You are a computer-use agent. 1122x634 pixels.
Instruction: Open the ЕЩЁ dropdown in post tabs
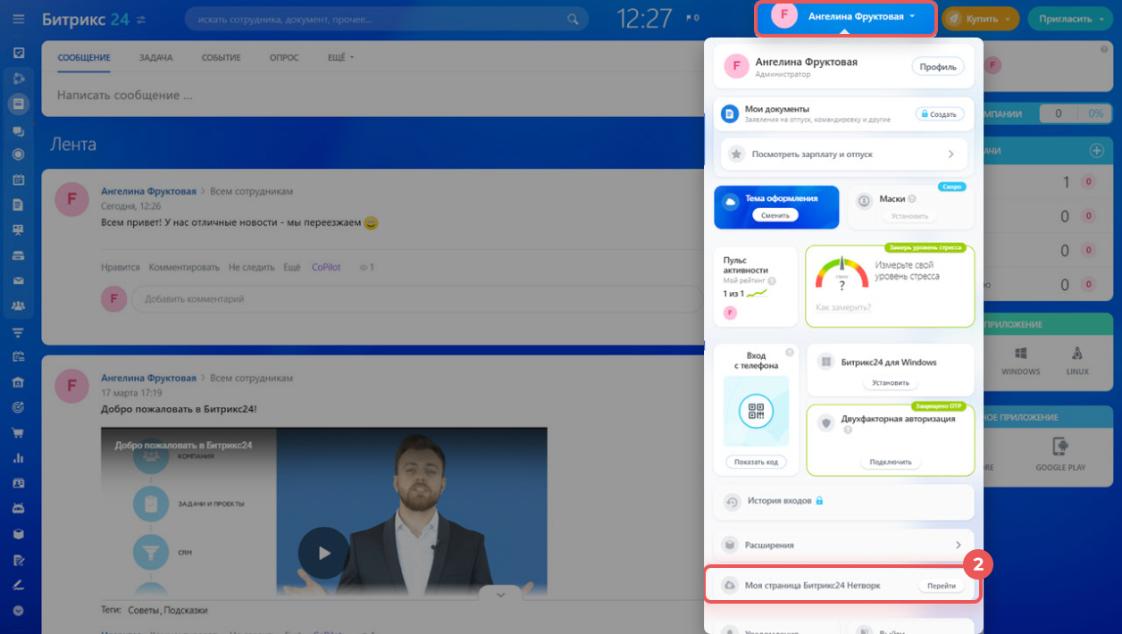click(x=341, y=58)
